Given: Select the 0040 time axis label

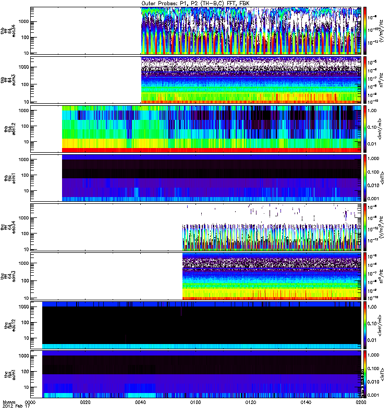Looking at the screenshot, I should (141, 403).
